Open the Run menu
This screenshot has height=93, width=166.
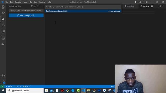click(35, 2)
